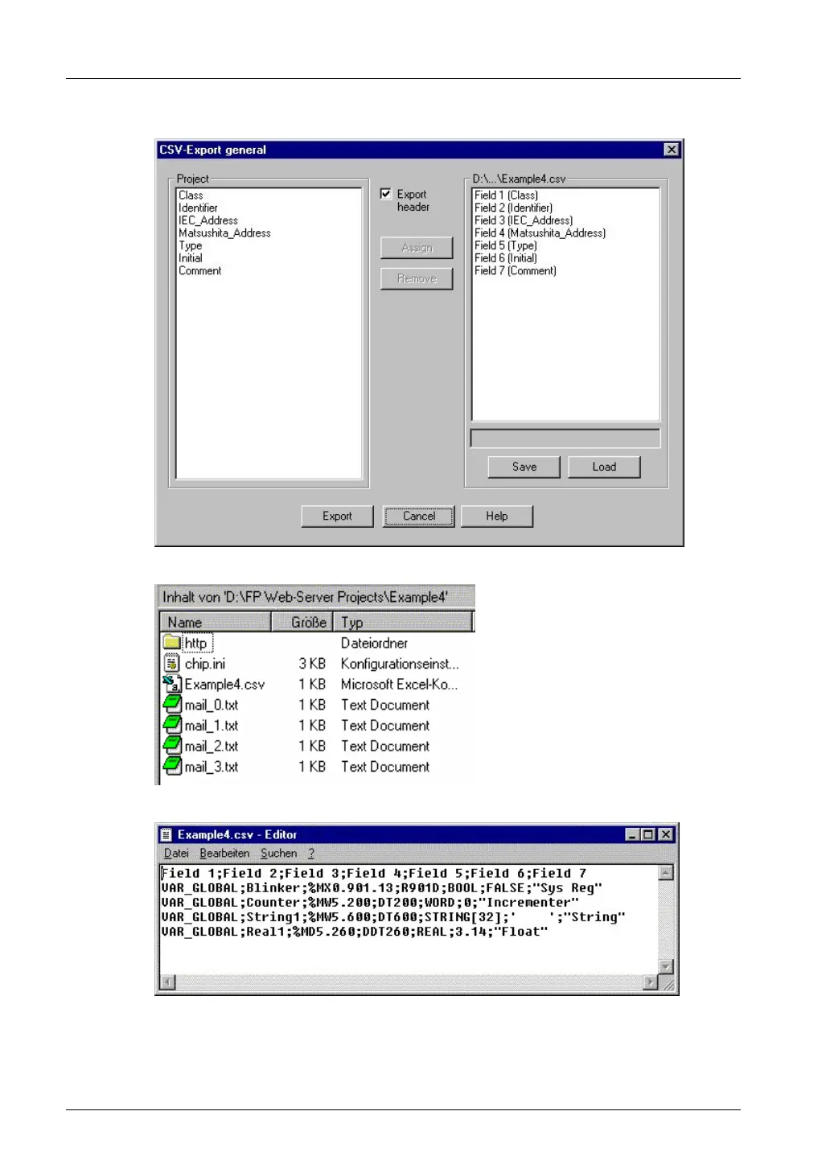Click the VAR_GLOBAL;String1 line in Editor
Screen dimensions: 830x1173
point(393,917)
